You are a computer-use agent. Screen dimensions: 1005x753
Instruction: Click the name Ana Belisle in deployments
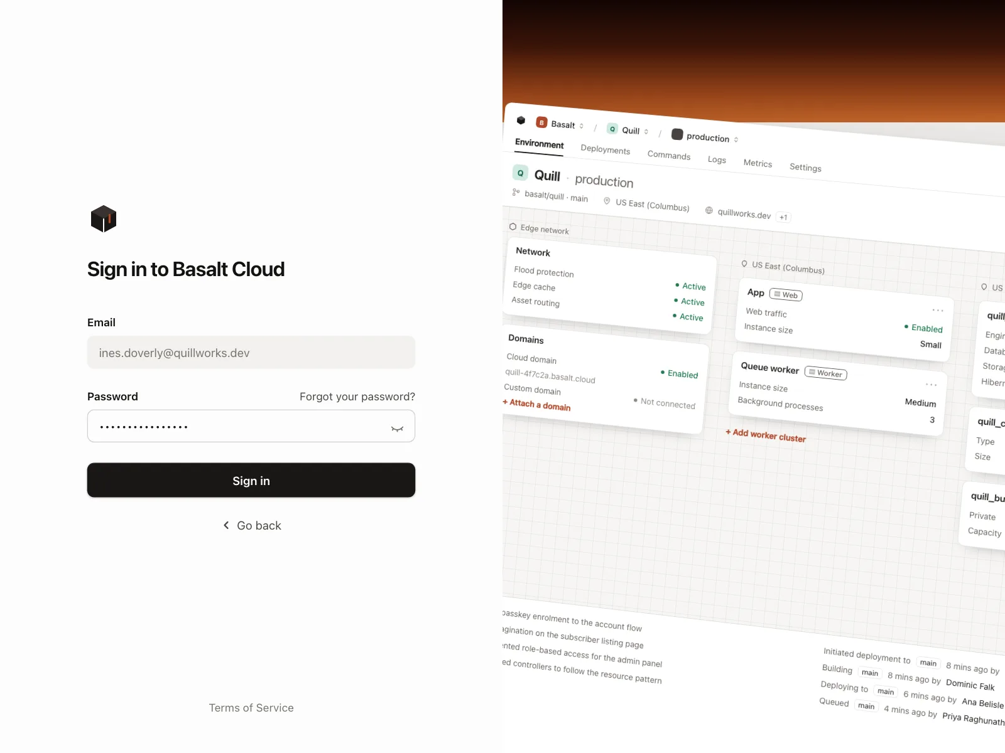point(982,703)
